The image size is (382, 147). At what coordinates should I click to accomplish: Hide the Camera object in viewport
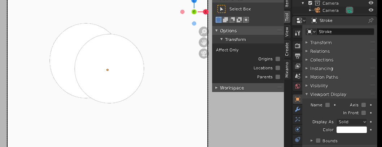371,10
